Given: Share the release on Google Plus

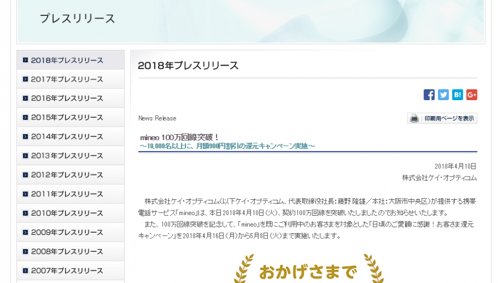Looking at the screenshot, I should coord(472,95).
